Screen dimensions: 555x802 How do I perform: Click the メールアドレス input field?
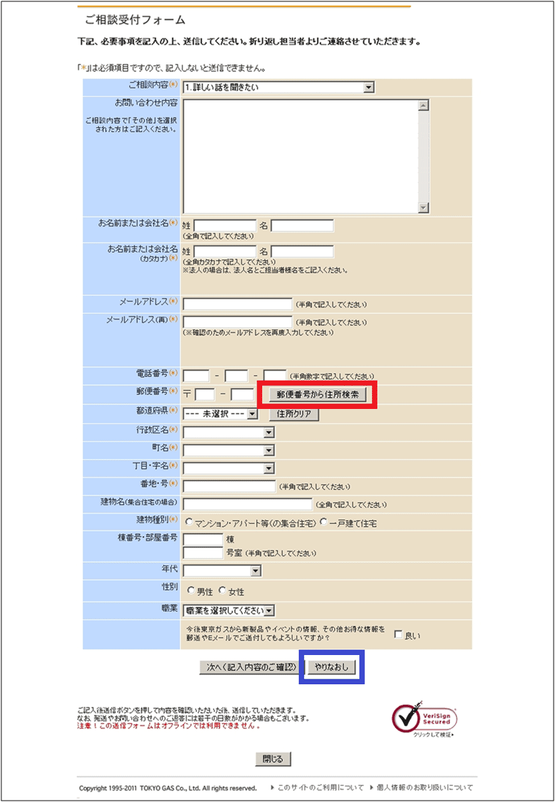tap(237, 304)
